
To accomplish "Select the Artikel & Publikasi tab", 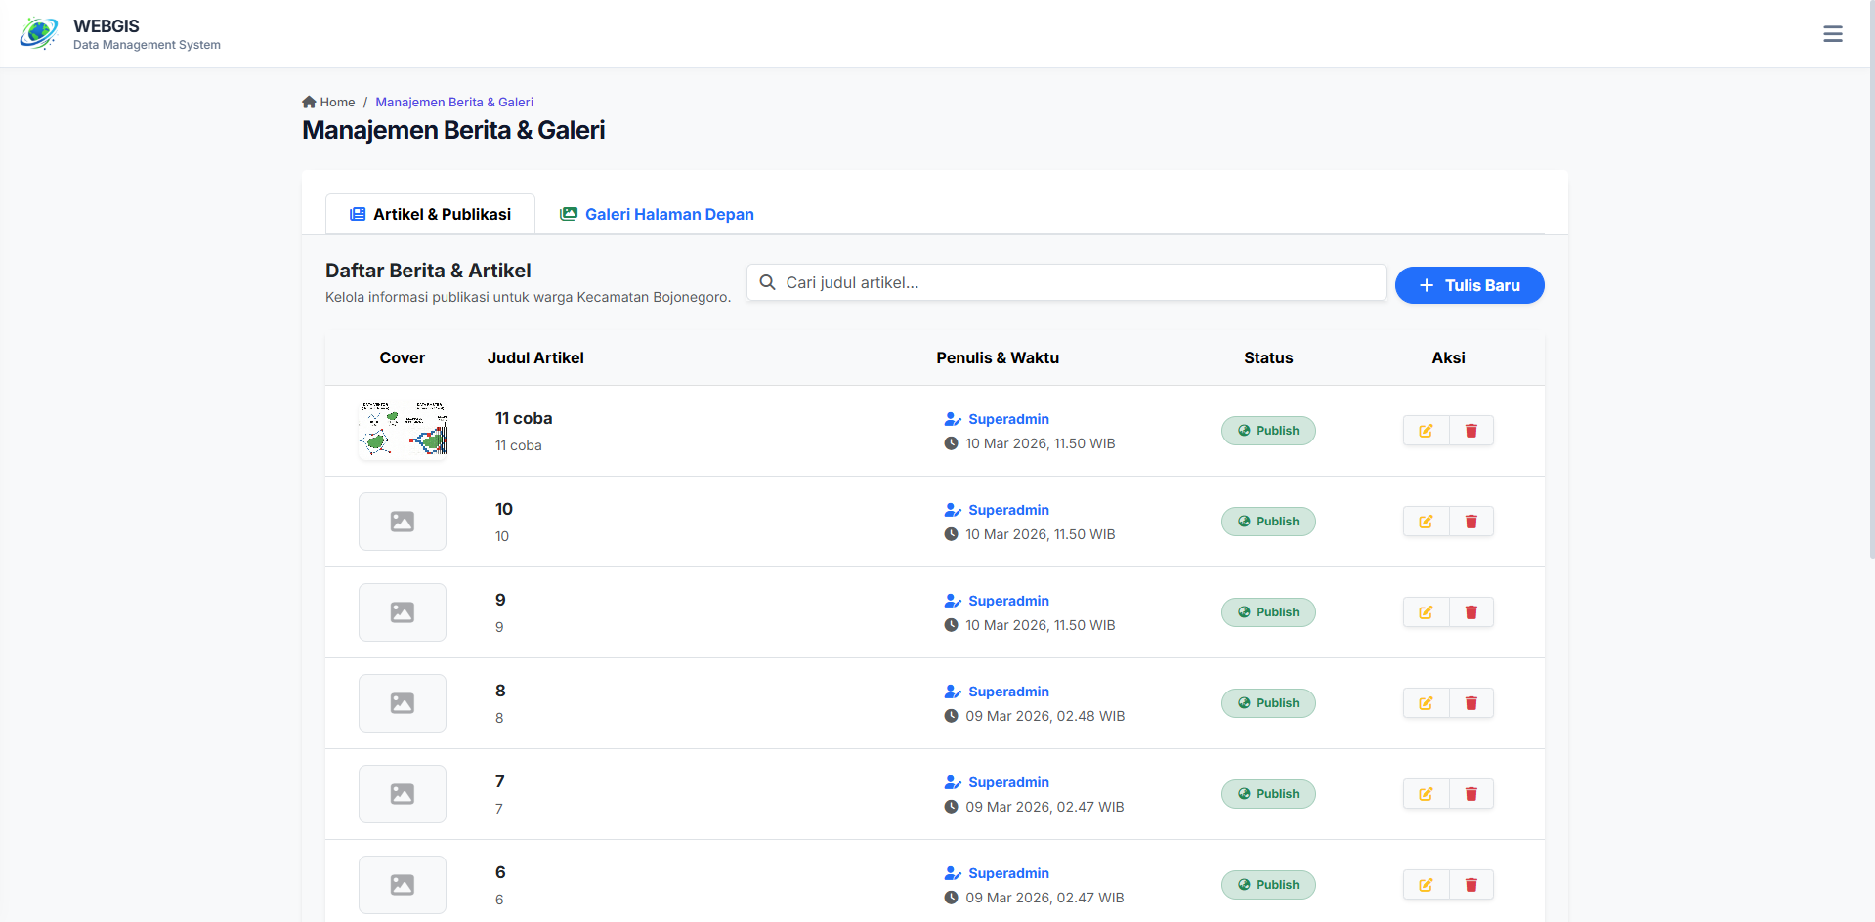I will 430,215.
